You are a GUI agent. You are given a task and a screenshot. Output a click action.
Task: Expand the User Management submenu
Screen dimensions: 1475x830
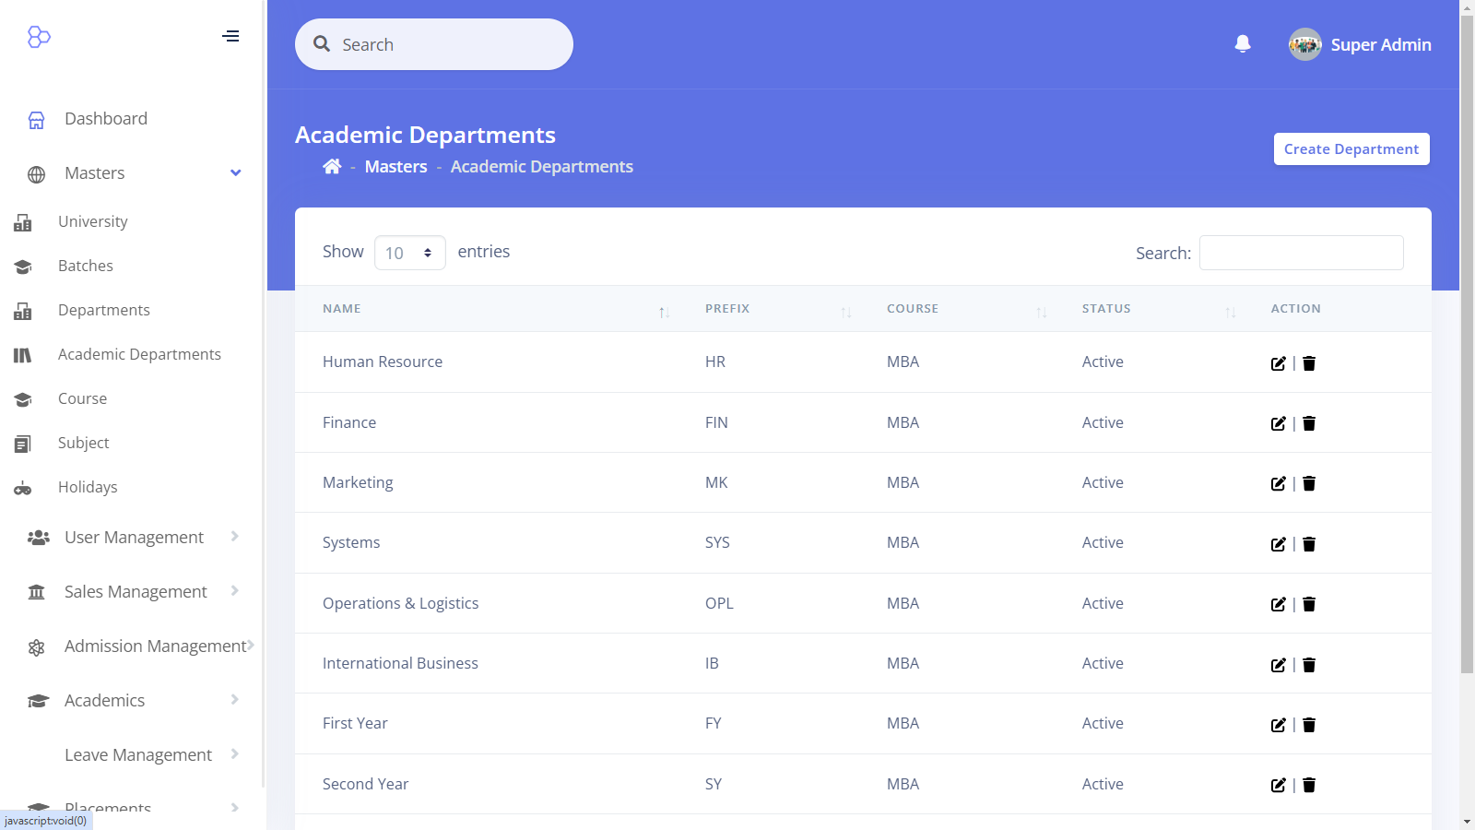[134, 538]
